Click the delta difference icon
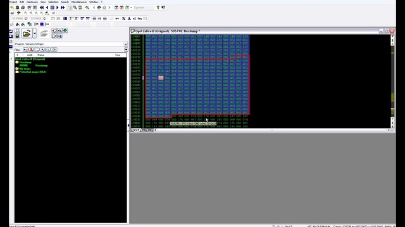This screenshot has height=227, width=405. 129,18
